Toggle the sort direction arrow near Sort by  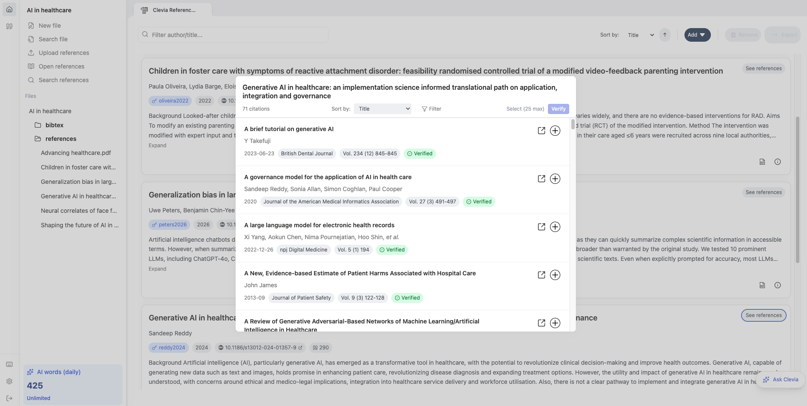664,34
